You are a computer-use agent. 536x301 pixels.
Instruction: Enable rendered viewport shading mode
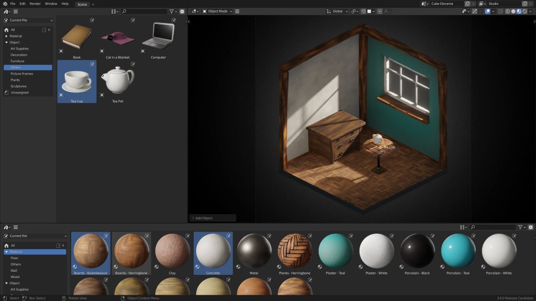tap(525, 11)
